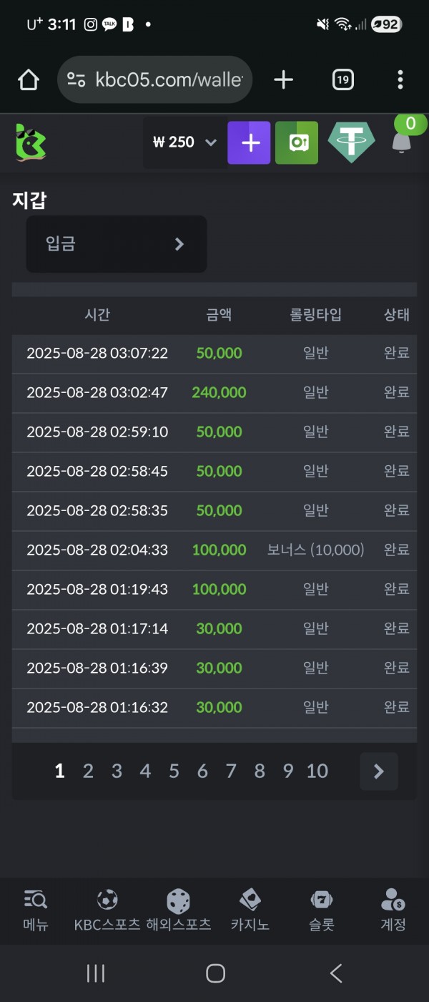Expand the 입금 selector arrow
This screenshot has height=1002, width=429.
tap(179, 244)
